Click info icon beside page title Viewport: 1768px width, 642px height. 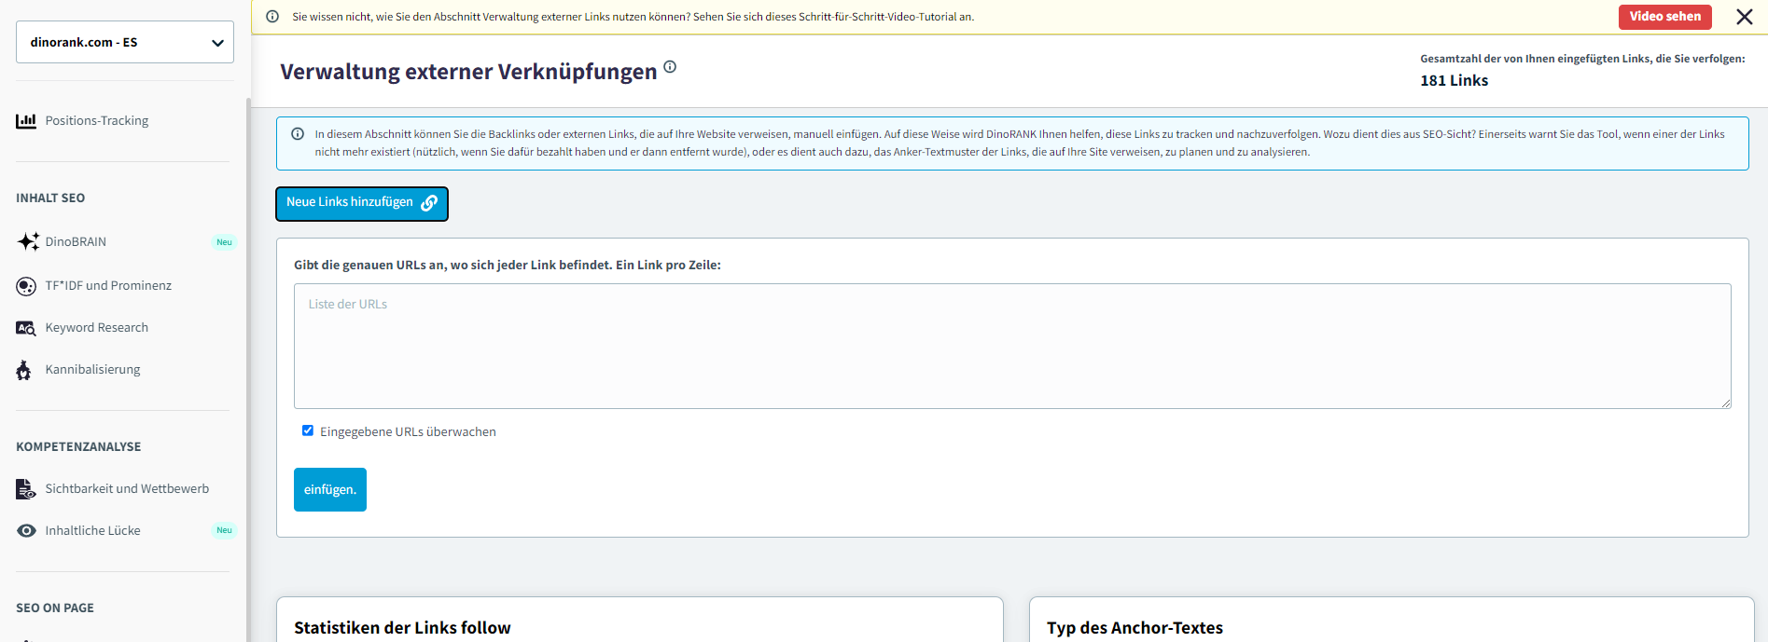pos(670,67)
